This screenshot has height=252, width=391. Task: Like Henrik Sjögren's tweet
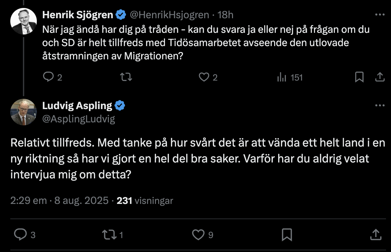203,77
